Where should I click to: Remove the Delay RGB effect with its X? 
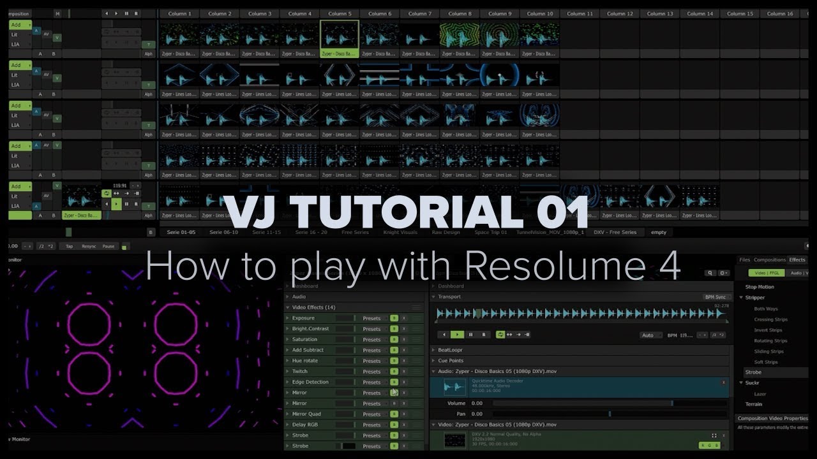pyautogui.click(x=403, y=425)
